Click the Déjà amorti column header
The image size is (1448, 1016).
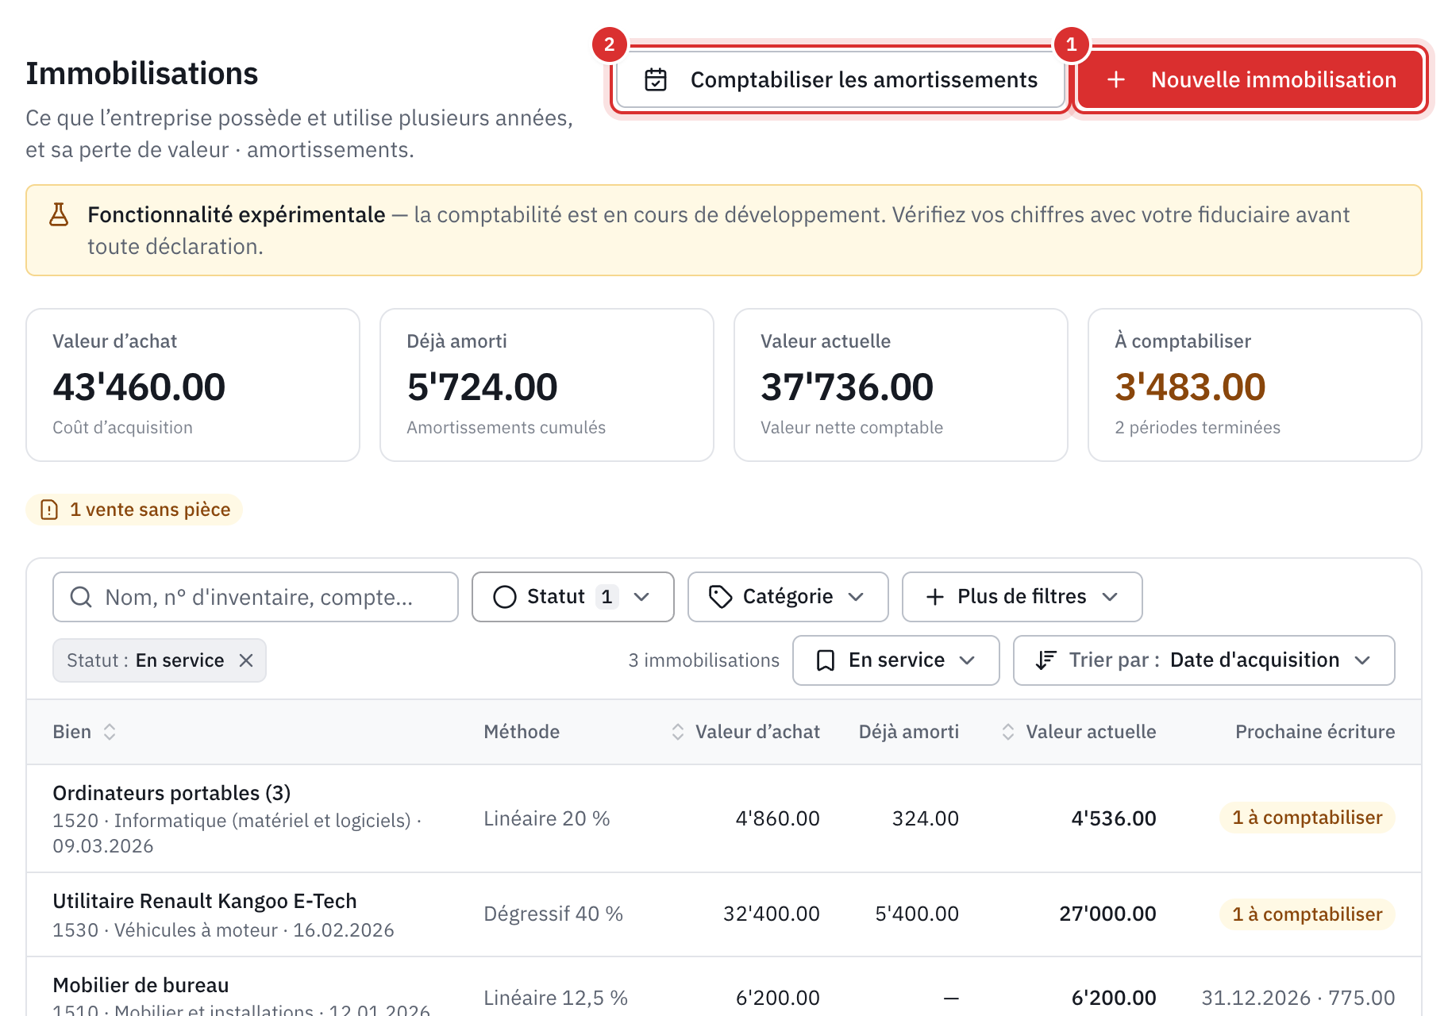[909, 732]
